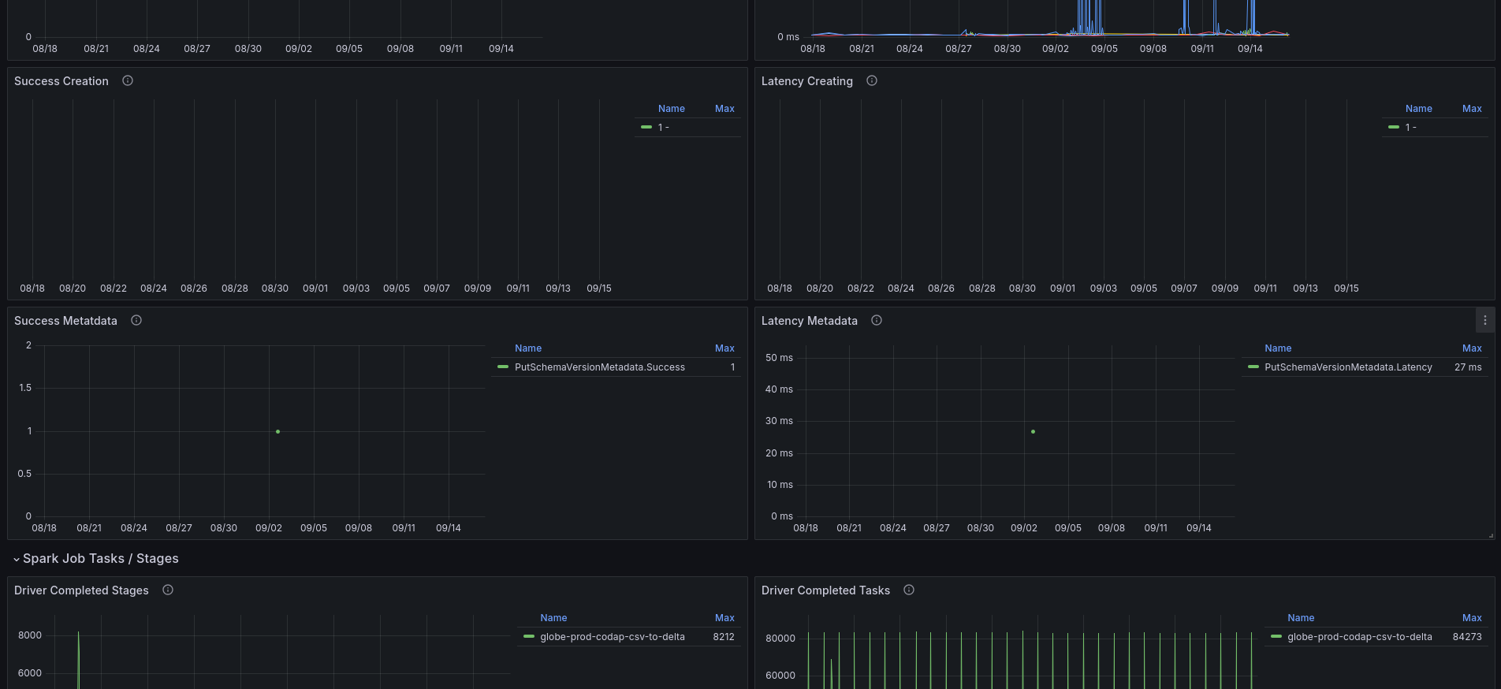This screenshot has height=689, width=1501.
Task: Open the Success Creation panel title menu
Action: (x=61, y=81)
